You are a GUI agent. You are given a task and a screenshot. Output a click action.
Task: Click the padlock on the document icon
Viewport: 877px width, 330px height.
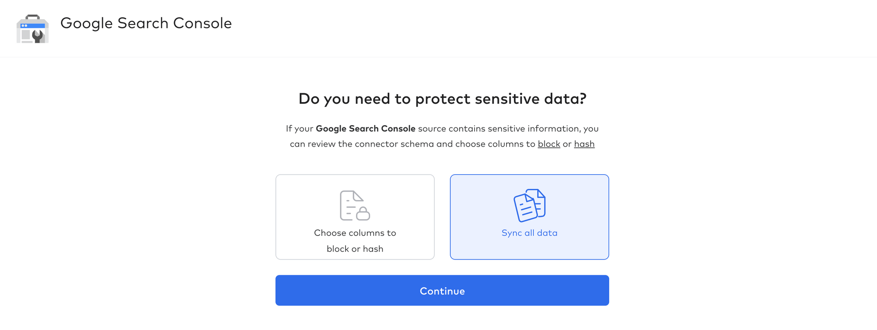(363, 214)
